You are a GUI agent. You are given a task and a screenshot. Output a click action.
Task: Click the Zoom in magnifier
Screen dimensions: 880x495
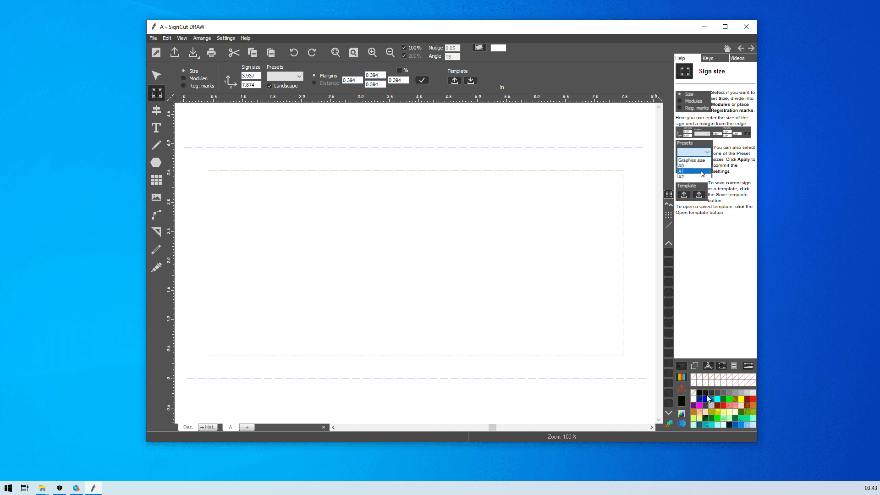coord(372,53)
